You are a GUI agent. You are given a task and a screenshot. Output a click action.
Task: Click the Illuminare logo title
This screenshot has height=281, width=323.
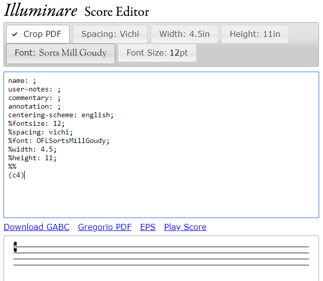click(x=41, y=11)
